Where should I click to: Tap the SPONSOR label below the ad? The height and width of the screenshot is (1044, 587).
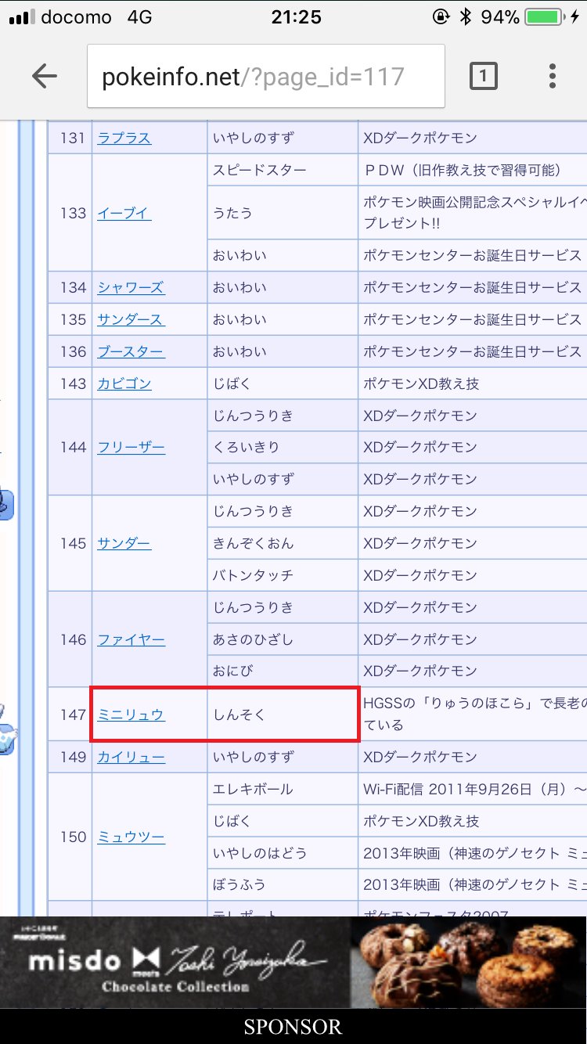[x=293, y=1027]
